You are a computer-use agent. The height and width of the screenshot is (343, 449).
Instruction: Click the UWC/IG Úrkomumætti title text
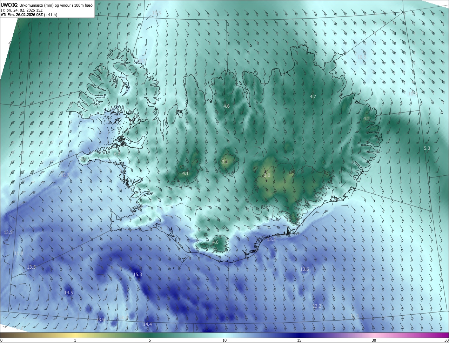pyautogui.click(x=47, y=5)
